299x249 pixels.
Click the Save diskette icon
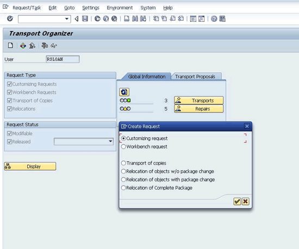85,19
